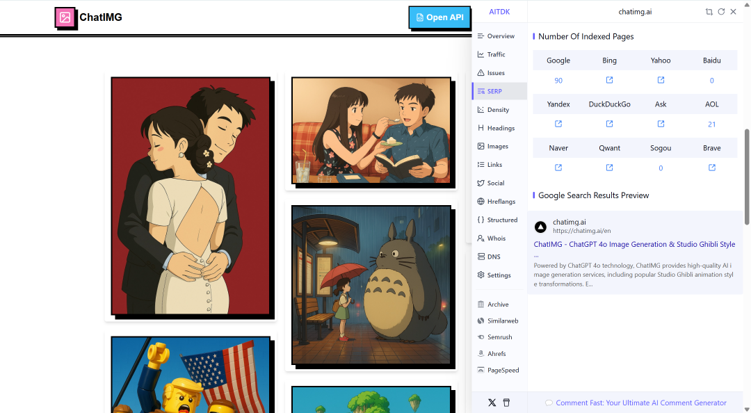751x413 pixels.
Task: Click the Brave external link icon
Action: pos(712,167)
